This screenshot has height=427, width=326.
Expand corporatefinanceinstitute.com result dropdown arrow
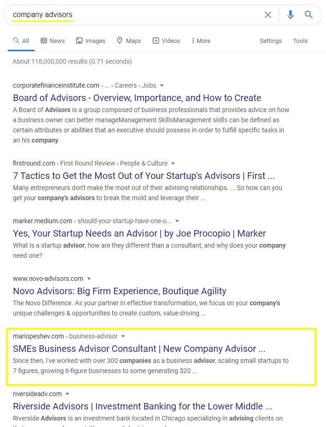point(162,85)
